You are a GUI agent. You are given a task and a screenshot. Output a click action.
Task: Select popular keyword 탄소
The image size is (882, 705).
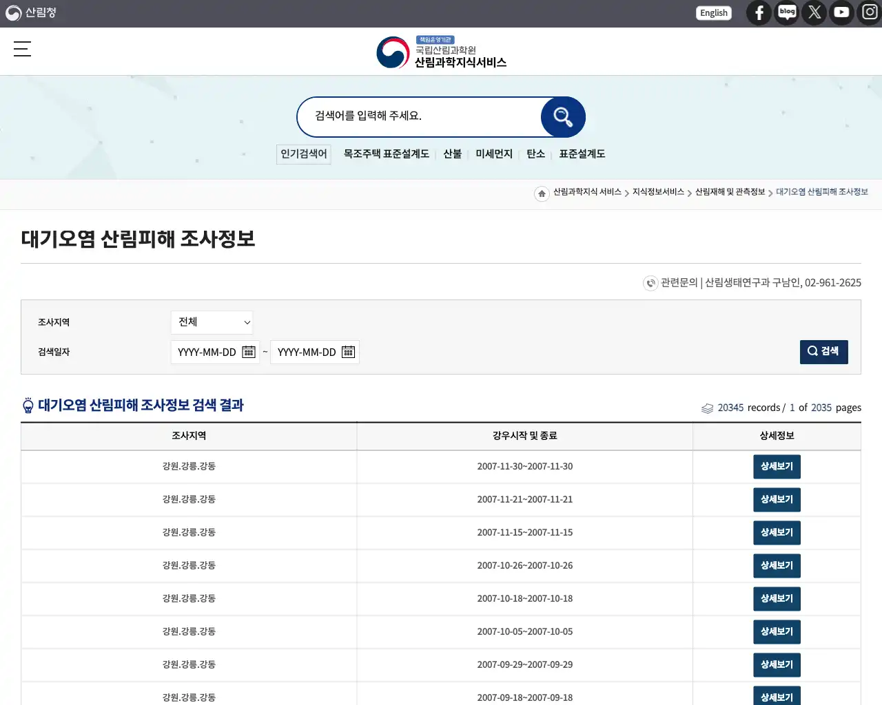pos(536,154)
